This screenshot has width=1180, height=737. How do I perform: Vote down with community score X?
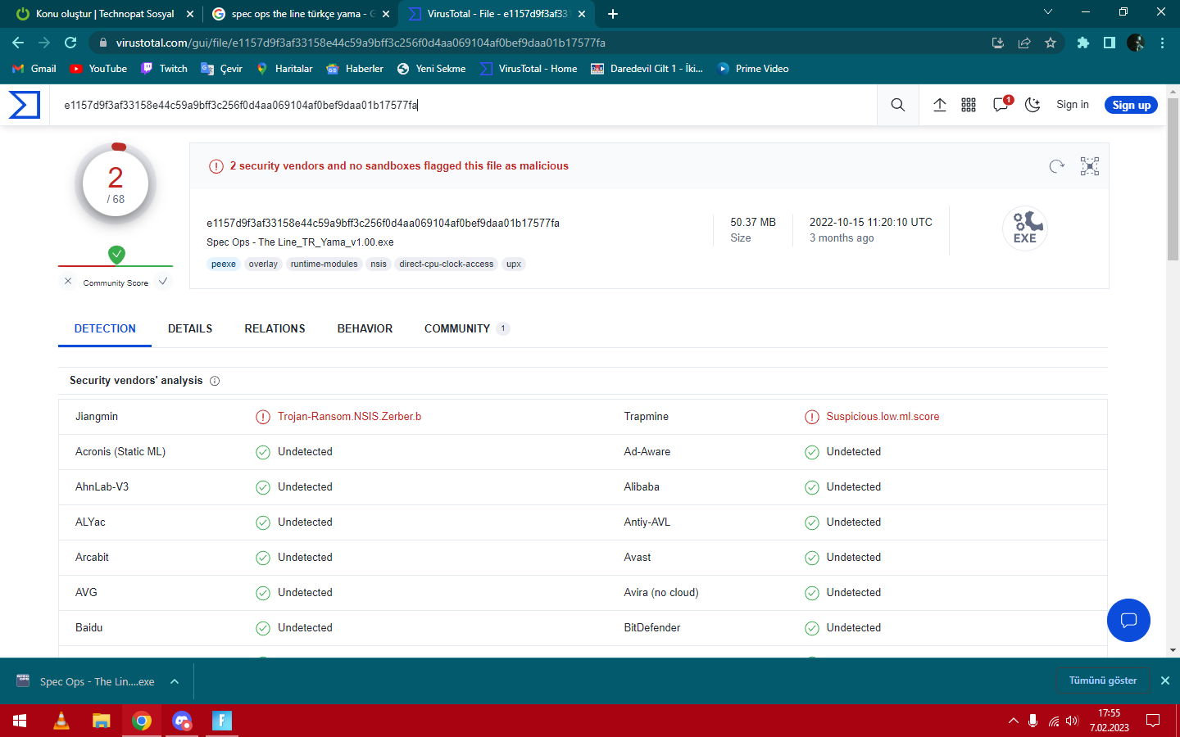68,281
